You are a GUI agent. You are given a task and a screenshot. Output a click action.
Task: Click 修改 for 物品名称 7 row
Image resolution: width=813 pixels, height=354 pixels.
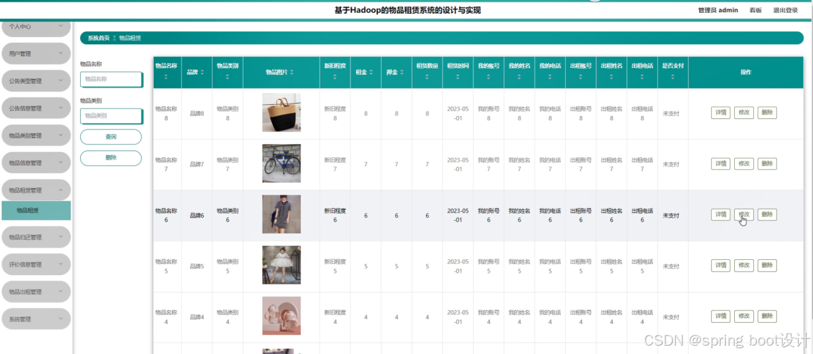click(744, 164)
